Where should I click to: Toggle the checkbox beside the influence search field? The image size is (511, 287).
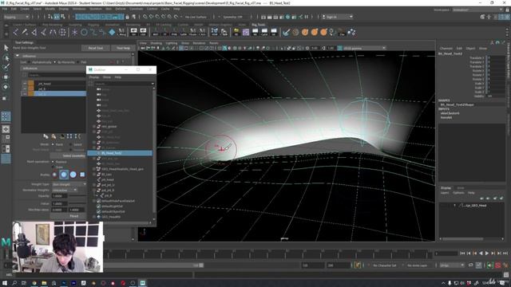[x=25, y=75]
